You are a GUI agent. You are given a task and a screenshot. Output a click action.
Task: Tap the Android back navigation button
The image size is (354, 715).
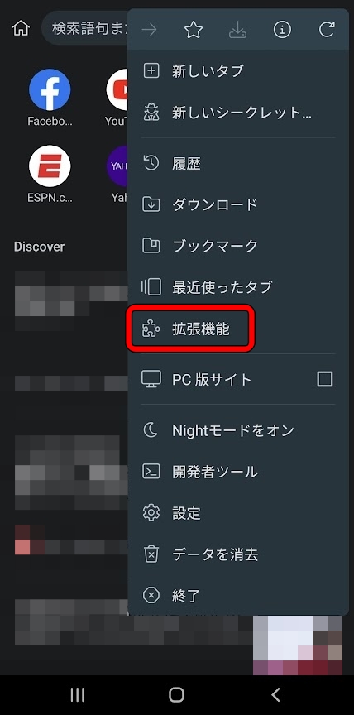[x=275, y=694]
